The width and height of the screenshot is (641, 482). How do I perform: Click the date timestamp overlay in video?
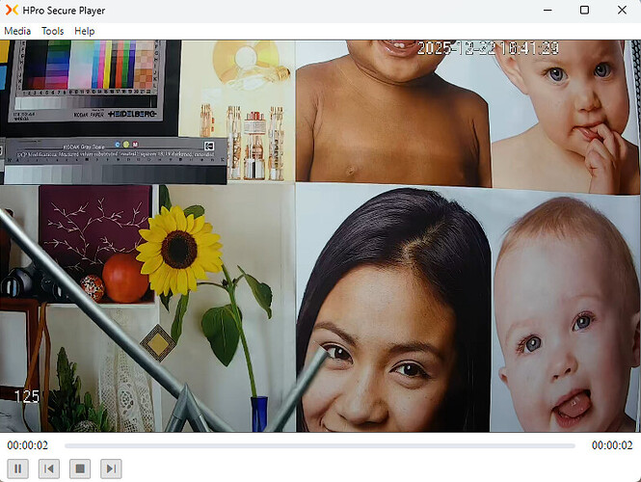(488, 48)
